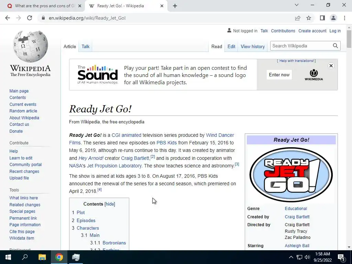The image size is (352, 264).
Task: Click Cite this page link
Action: (22, 231)
